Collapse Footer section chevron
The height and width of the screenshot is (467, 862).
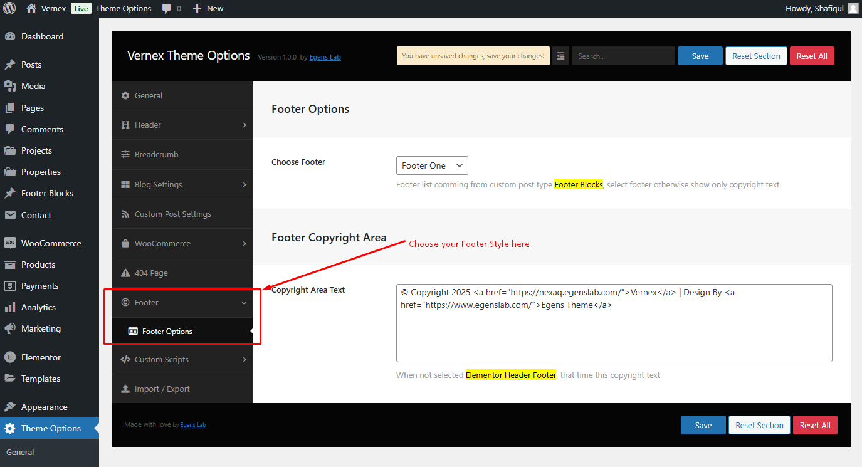tap(244, 303)
